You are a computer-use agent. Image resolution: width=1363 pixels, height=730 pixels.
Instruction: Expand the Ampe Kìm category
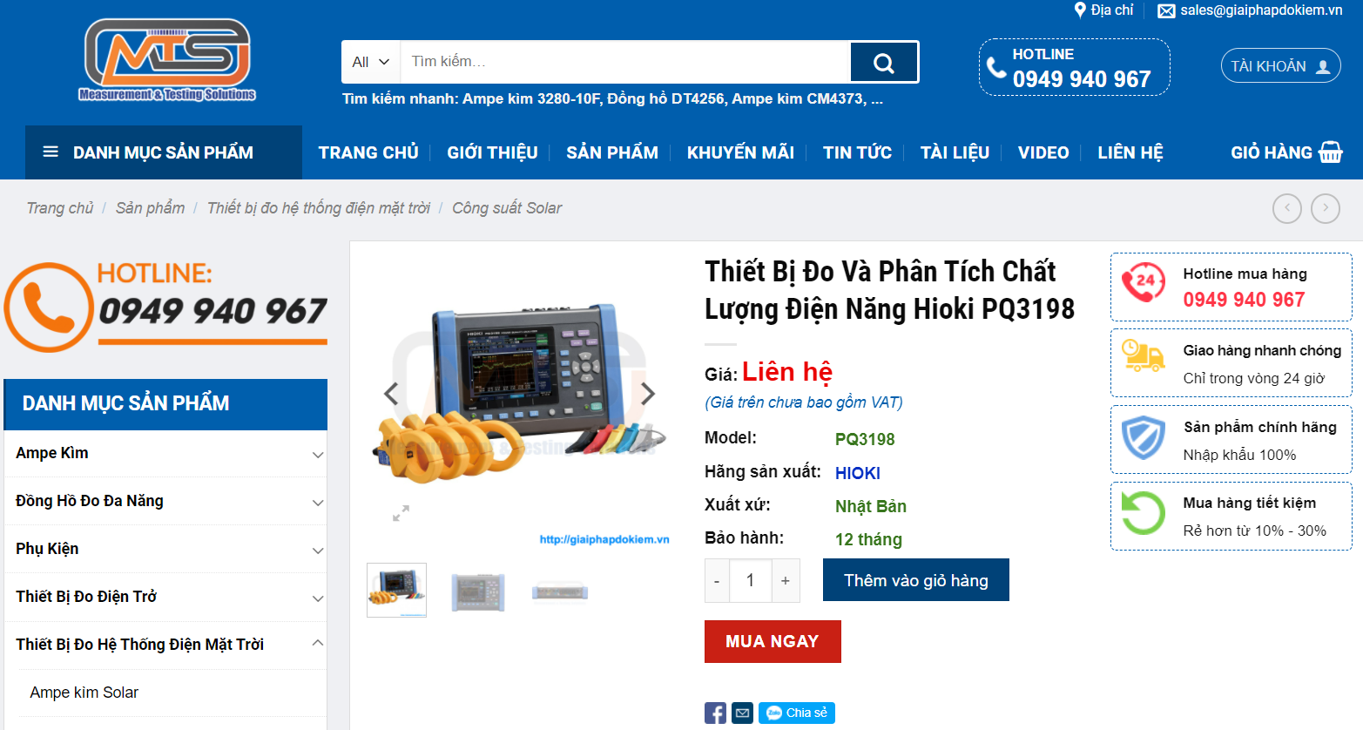pyautogui.click(x=318, y=455)
